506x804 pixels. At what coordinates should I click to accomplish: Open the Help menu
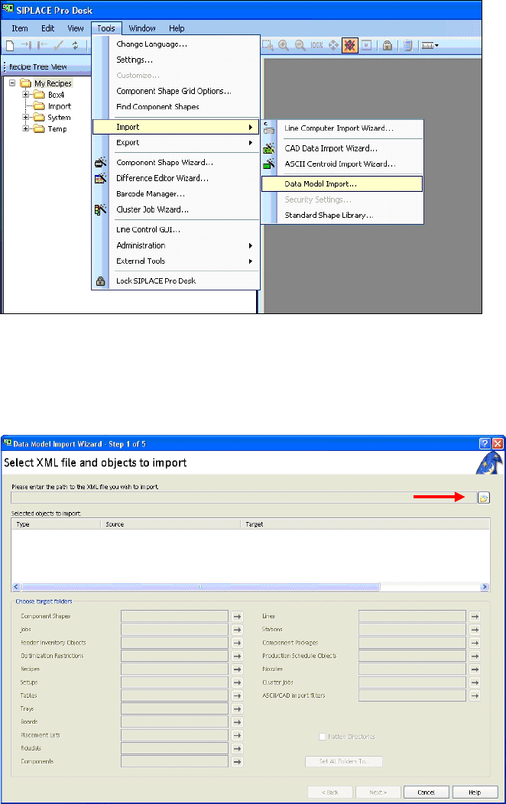pos(177,28)
